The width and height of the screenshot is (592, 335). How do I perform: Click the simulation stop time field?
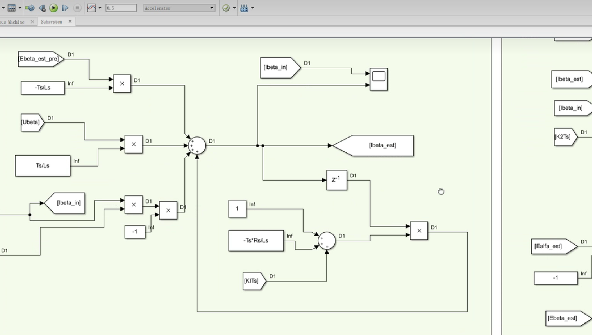point(121,8)
